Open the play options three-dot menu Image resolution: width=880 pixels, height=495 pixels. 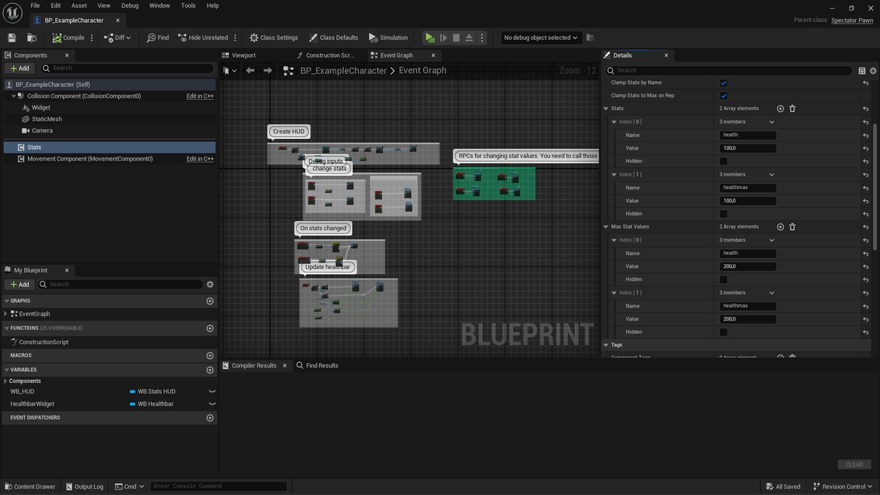pyautogui.click(x=482, y=38)
